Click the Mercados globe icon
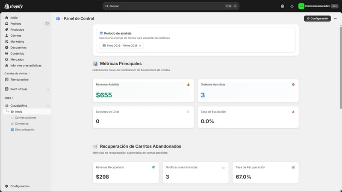This screenshot has width=342, height=192. pos(6,59)
